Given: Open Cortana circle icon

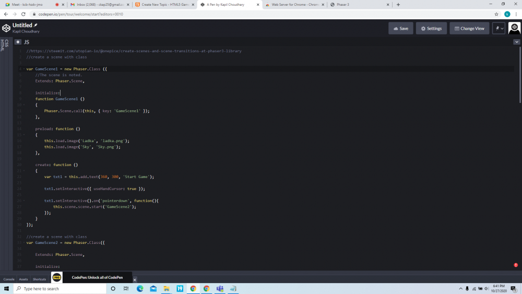Looking at the screenshot, I should pos(113,288).
